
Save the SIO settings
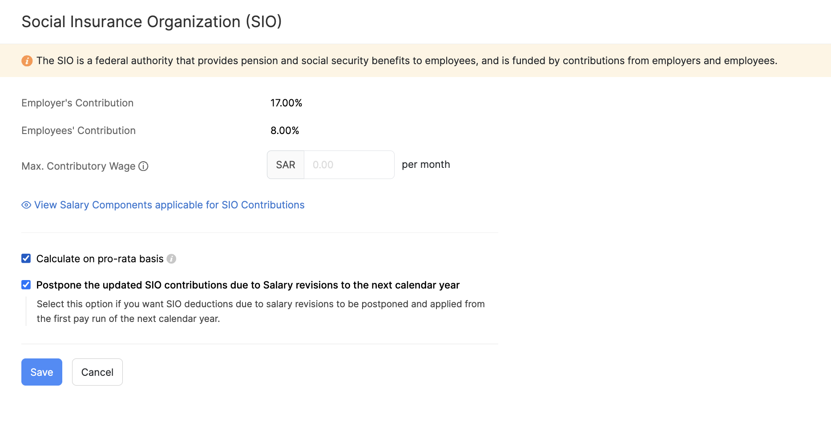click(42, 372)
